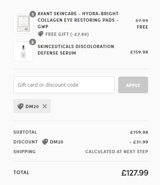The width and height of the screenshot is (160, 185).
Task: Click the Avant Skincare Hydra-Bright product title
Action: (x=78, y=20)
